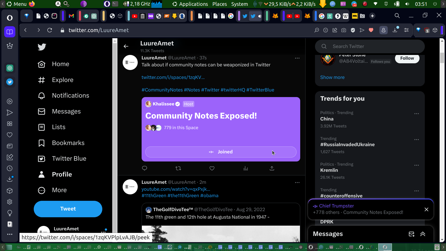Open Lists in Twitter navigation
Viewport: 446px width, 251px height.
click(x=52, y=127)
